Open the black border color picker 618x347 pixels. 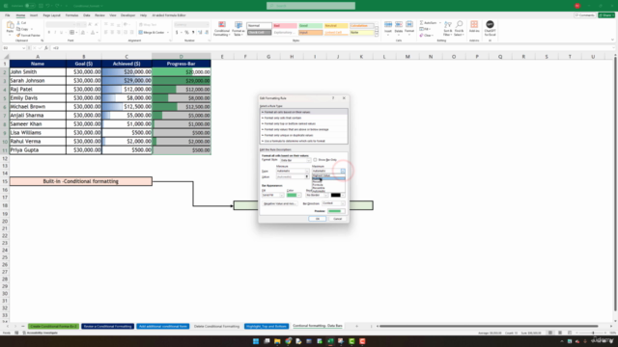(x=338, y=195)
